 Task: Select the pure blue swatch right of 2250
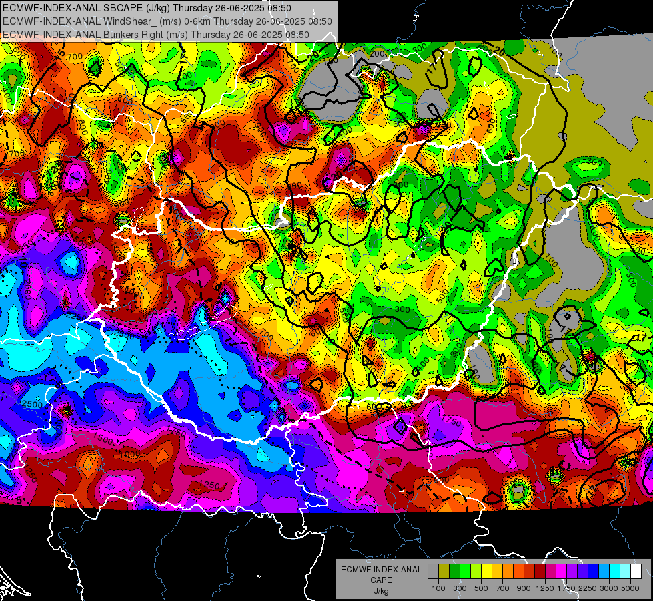[x=594, y=572]
